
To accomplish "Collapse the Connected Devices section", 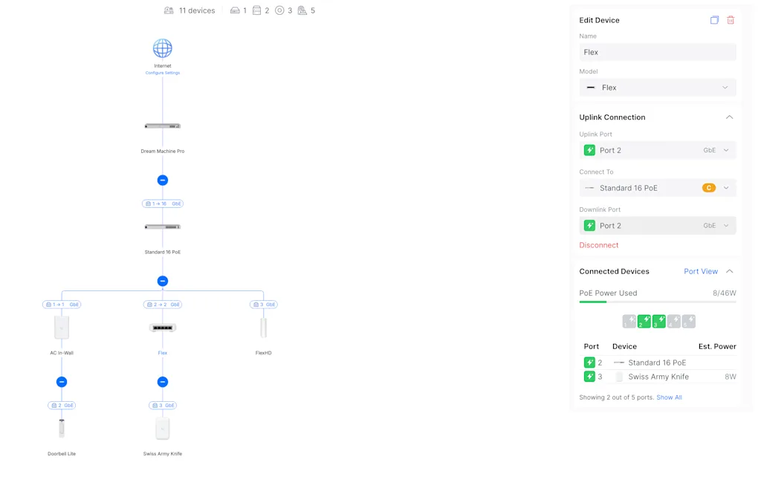I will pos(730,271).
